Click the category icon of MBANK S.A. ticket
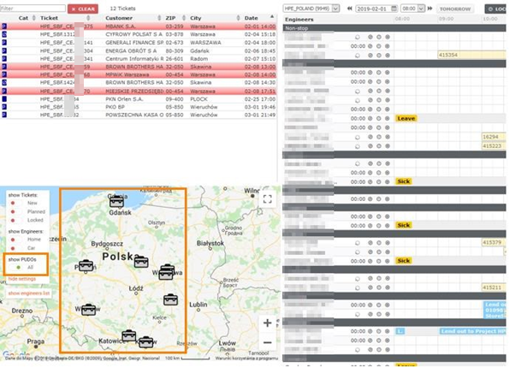This screenshot has height=367, width=515. 4,27
